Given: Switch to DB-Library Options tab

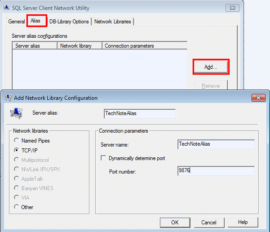Looking at the screenshot, I should click(69, 22).
